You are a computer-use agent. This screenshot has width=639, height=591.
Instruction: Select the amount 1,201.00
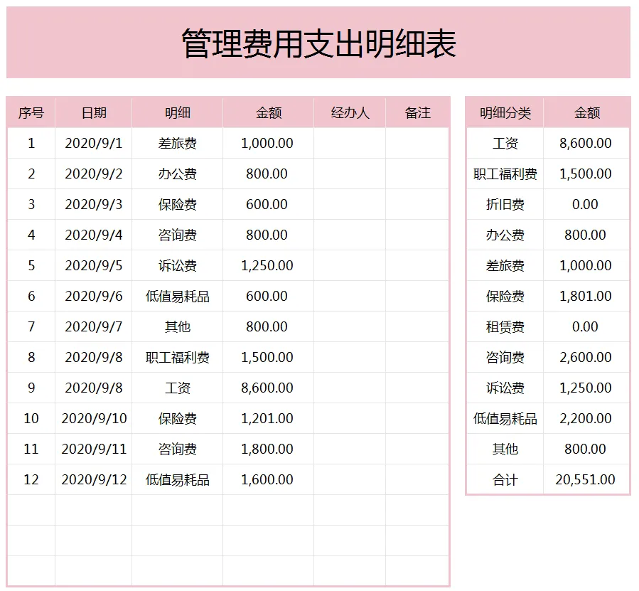(267, 418)
